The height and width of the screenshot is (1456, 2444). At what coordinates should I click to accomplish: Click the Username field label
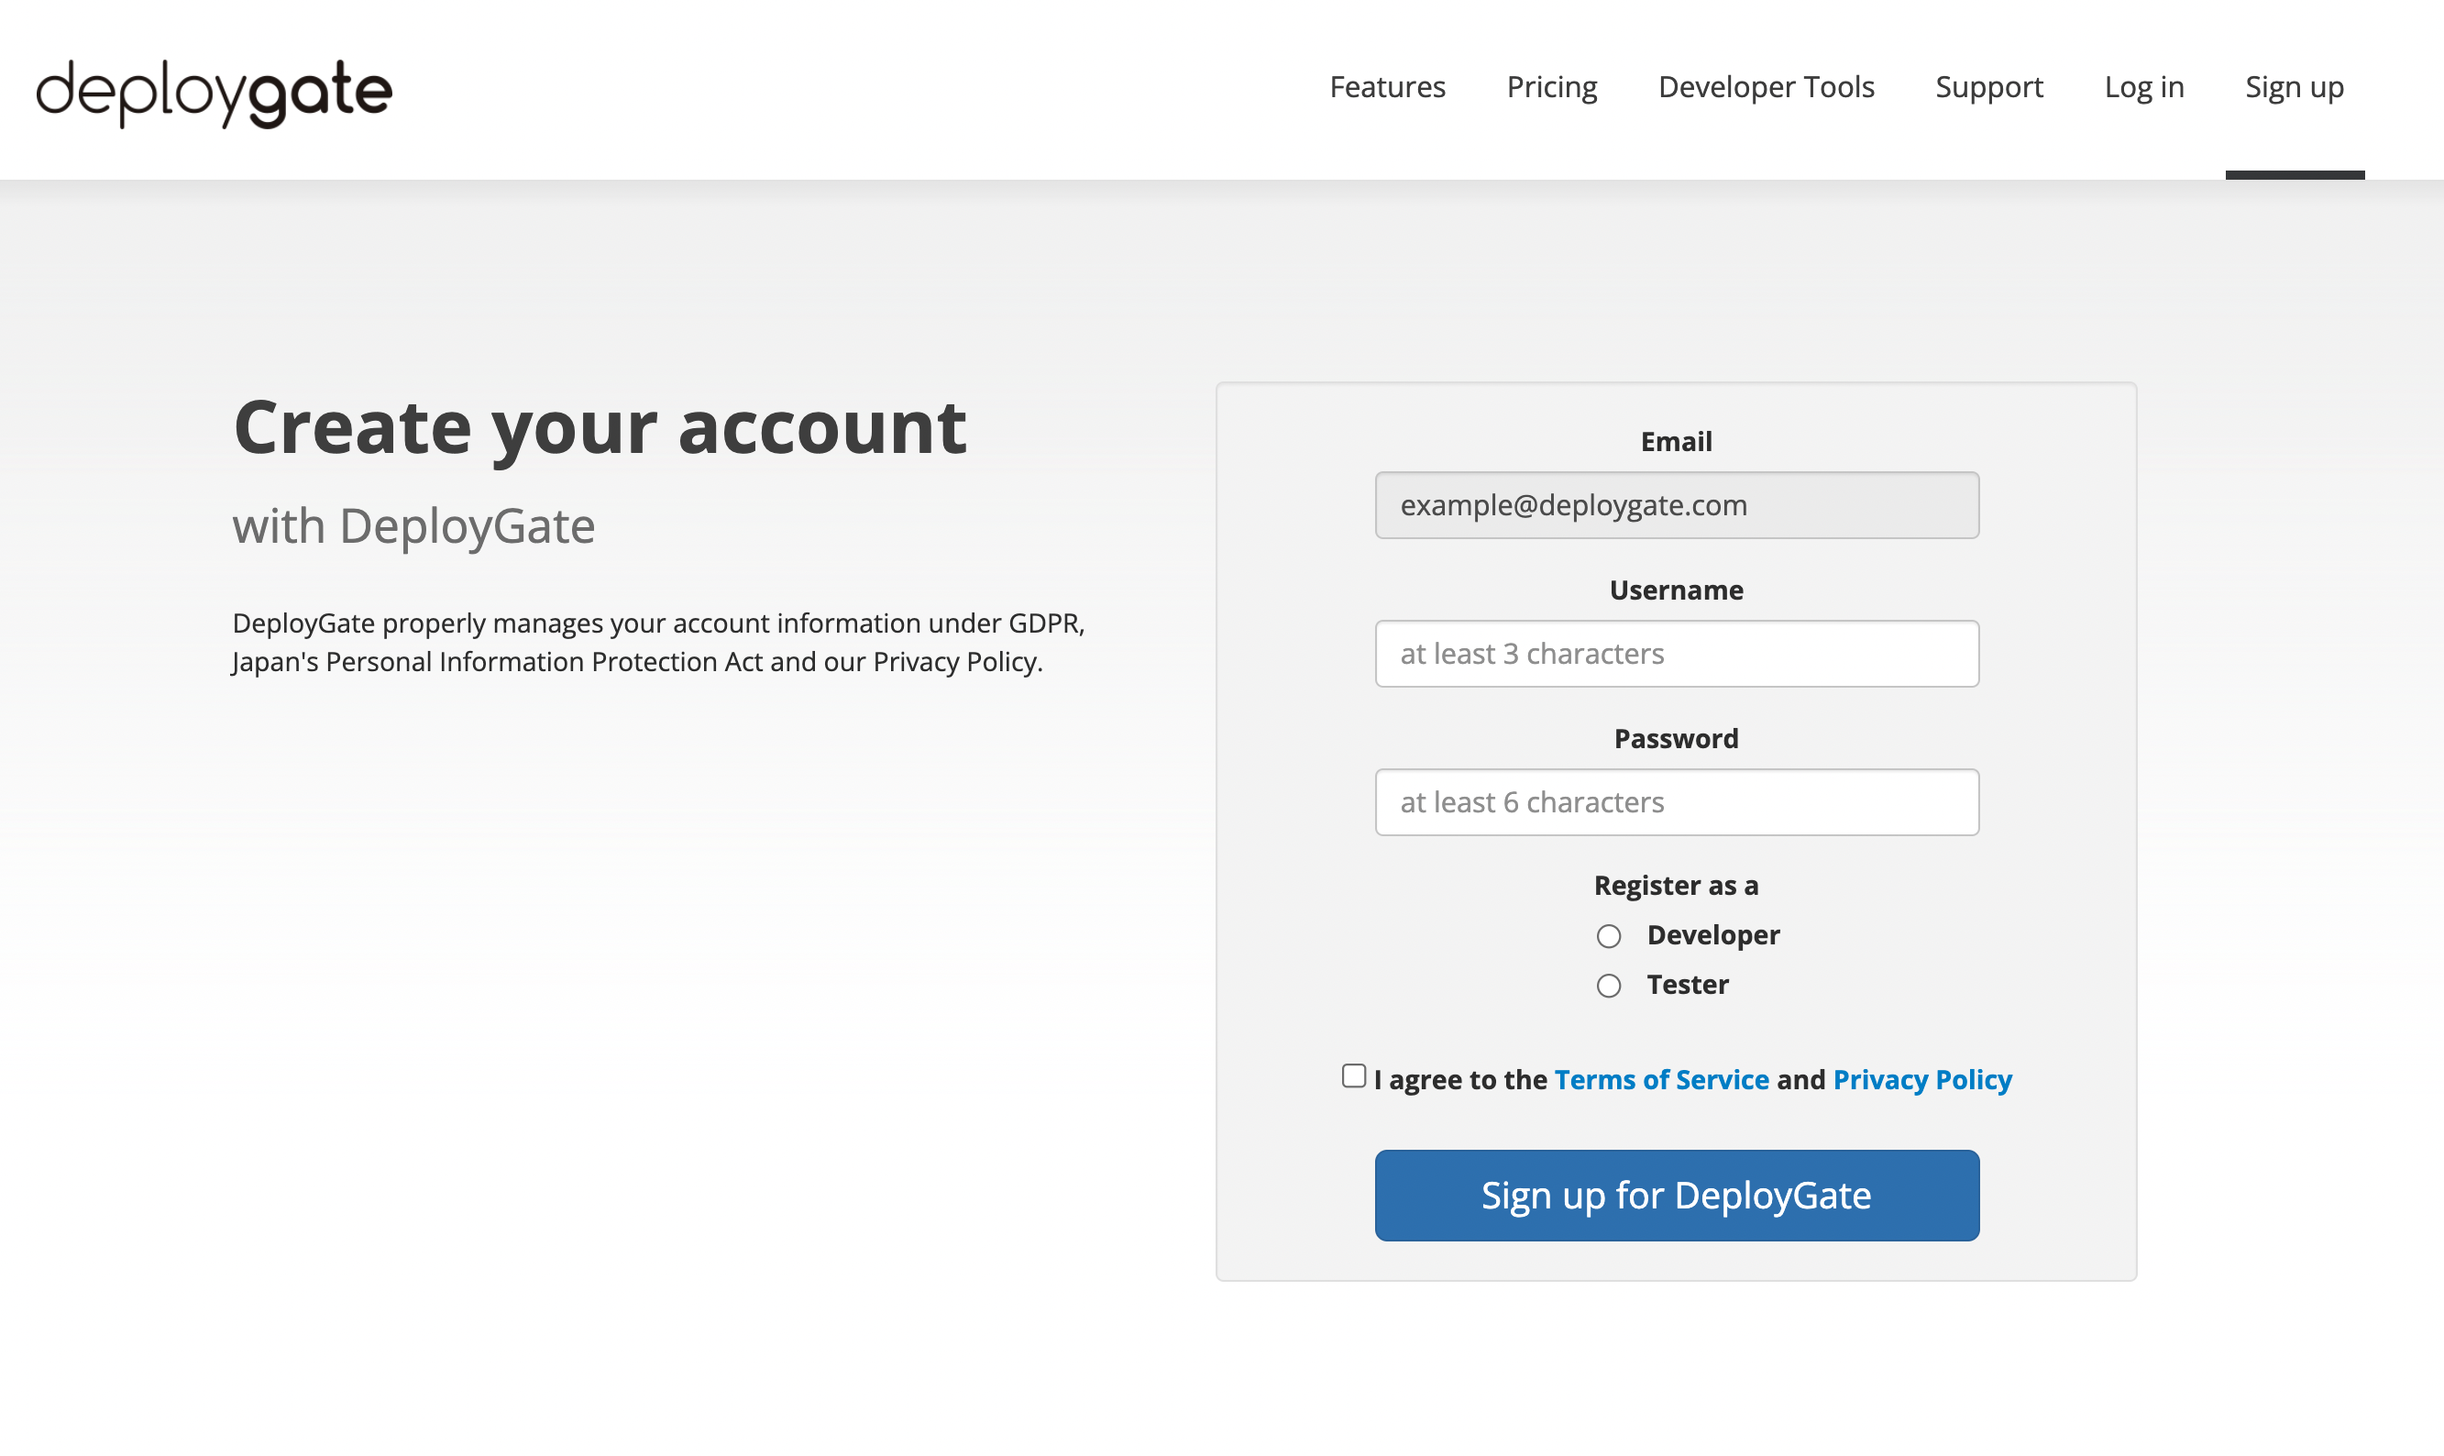point(1676,590)
